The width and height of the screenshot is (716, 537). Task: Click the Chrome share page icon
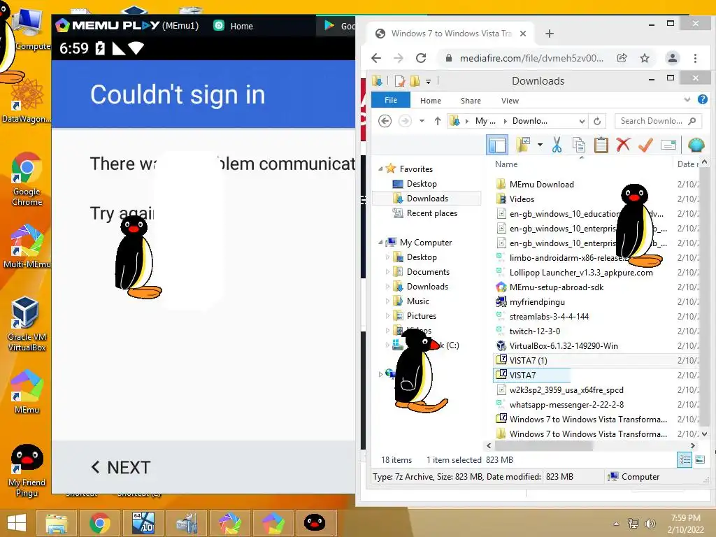622,58
